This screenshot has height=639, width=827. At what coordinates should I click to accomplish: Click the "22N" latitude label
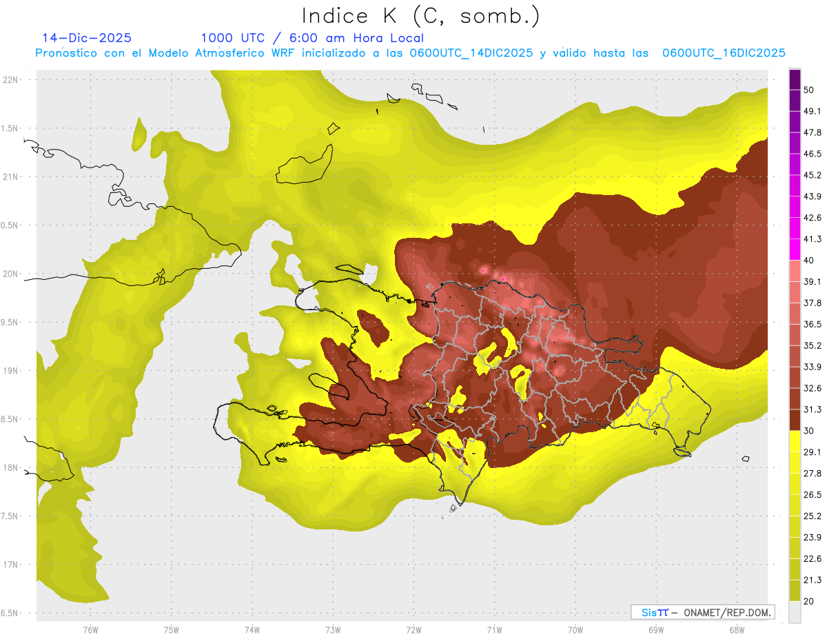[x=12, y=79]
